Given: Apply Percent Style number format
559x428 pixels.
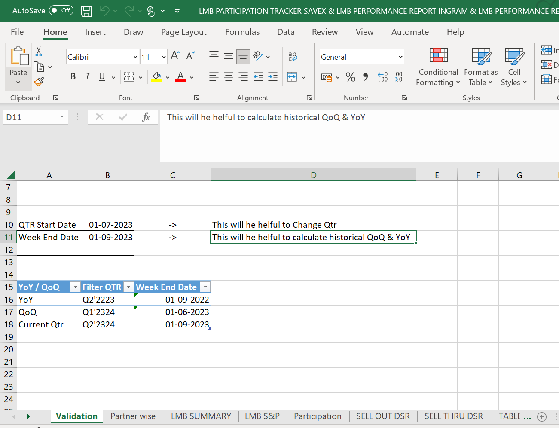Looking at the screenshot, I should click(351, 77).
